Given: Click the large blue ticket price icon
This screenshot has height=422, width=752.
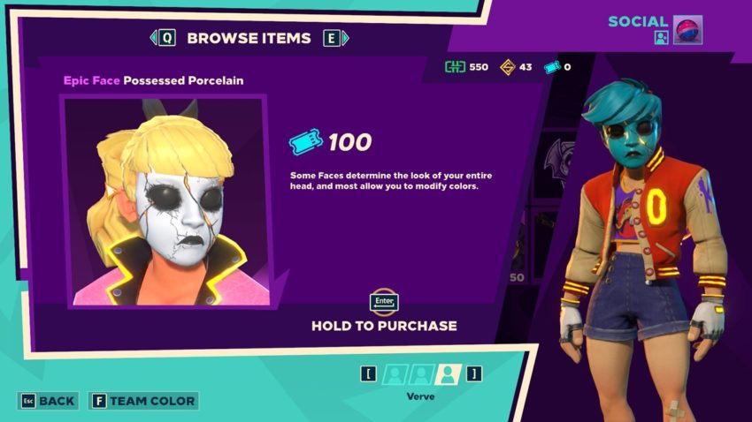Looking at the screenshot, I should pyautogui.click(x=305, y=141).
